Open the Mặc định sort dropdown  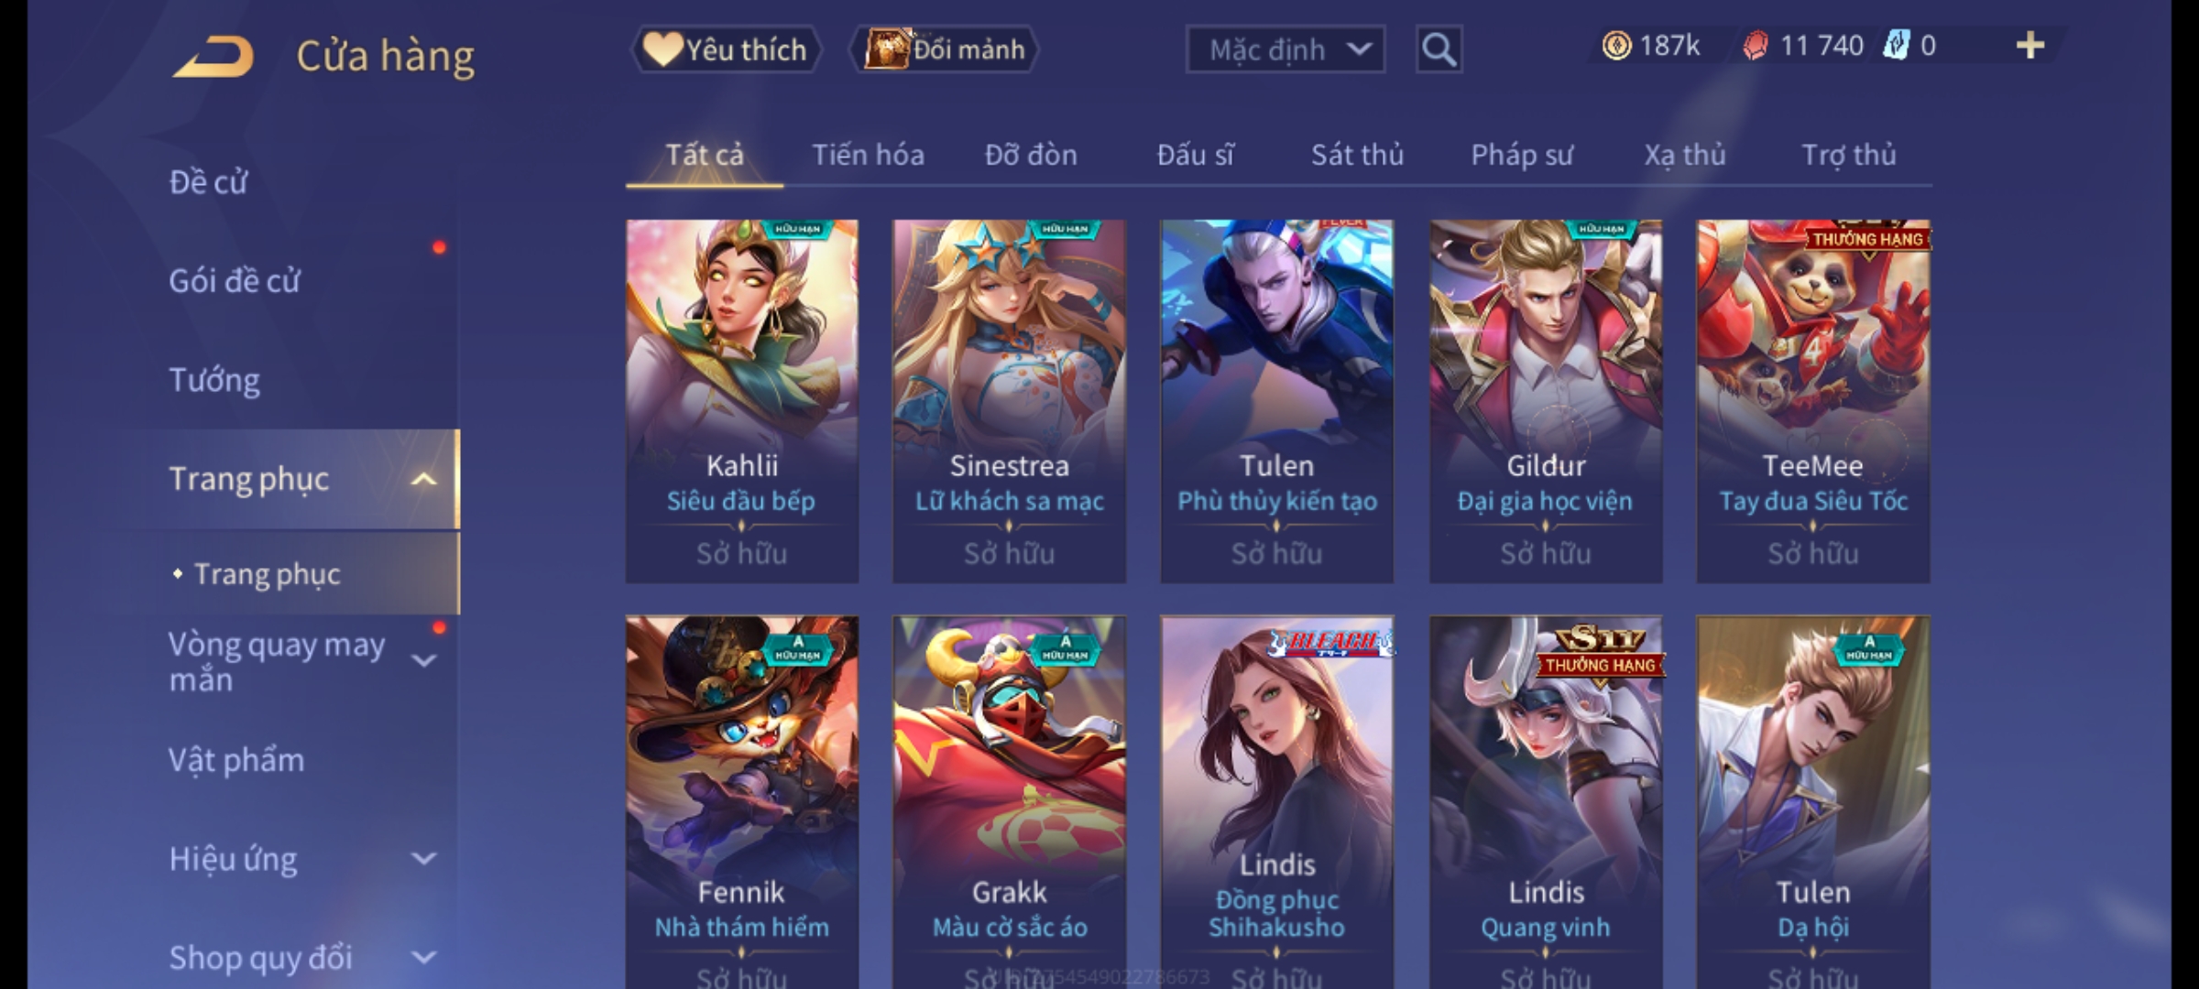click(1285, 49)
